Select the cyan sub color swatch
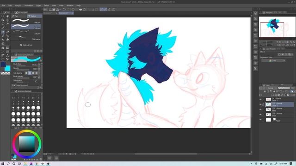Screen dimensions: 296x166 [8, 68]
